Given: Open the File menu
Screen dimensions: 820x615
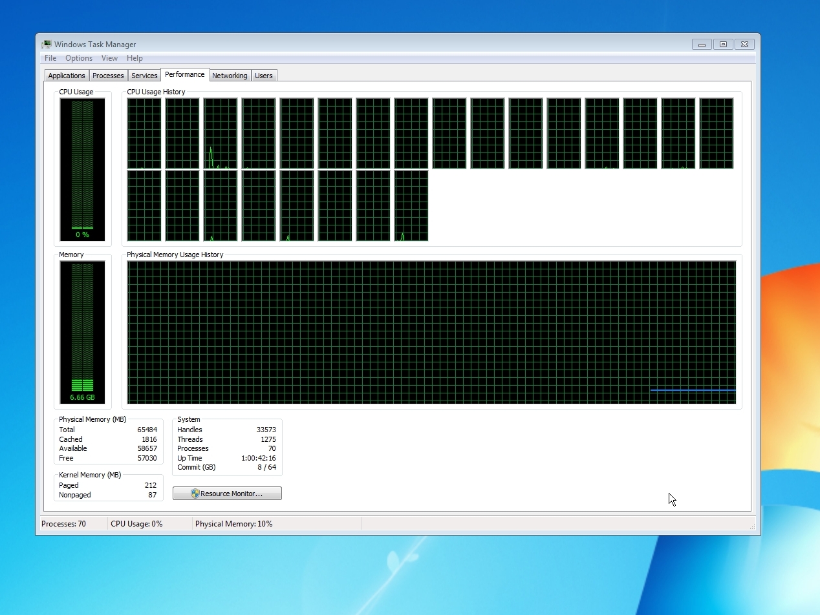Looking at the screenshot, I should tap(50, 58).
